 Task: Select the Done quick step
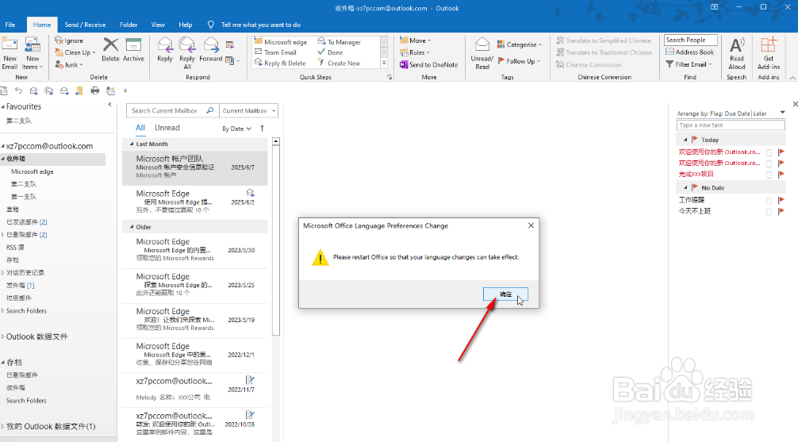click(x=330, y=52)
